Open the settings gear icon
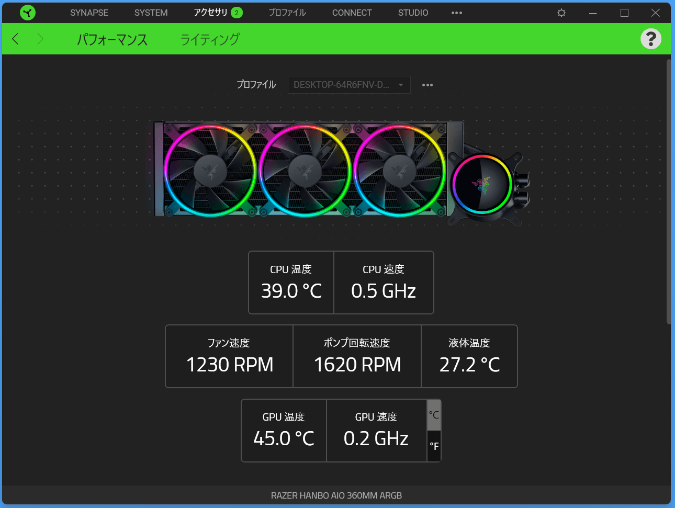Viewport: 675px width, 508px height. point(561,13)
